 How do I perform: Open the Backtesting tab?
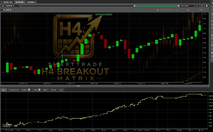pos(20,2)
